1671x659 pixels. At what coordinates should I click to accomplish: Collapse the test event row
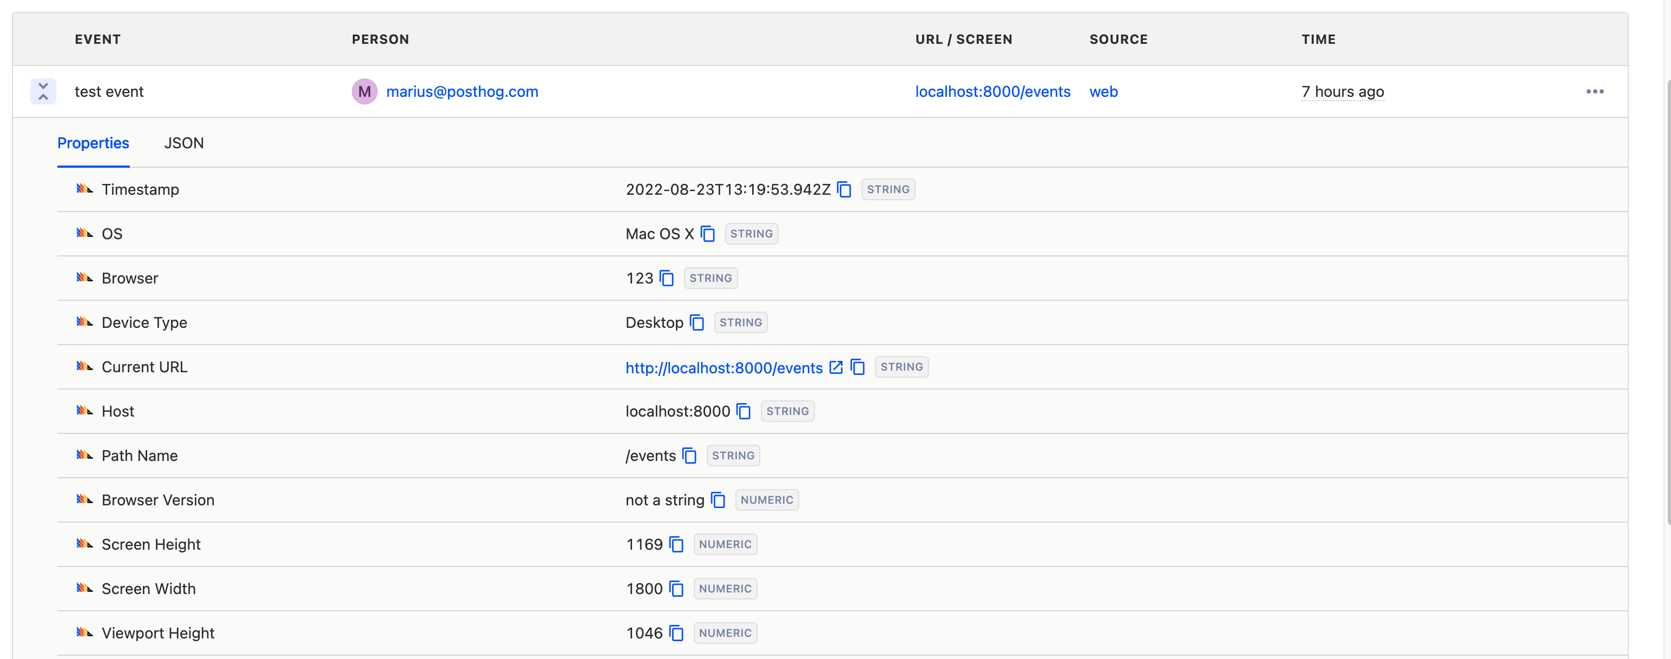coord(43,91)
